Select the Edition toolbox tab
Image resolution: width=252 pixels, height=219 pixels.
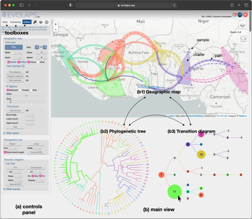click(27, 22)
